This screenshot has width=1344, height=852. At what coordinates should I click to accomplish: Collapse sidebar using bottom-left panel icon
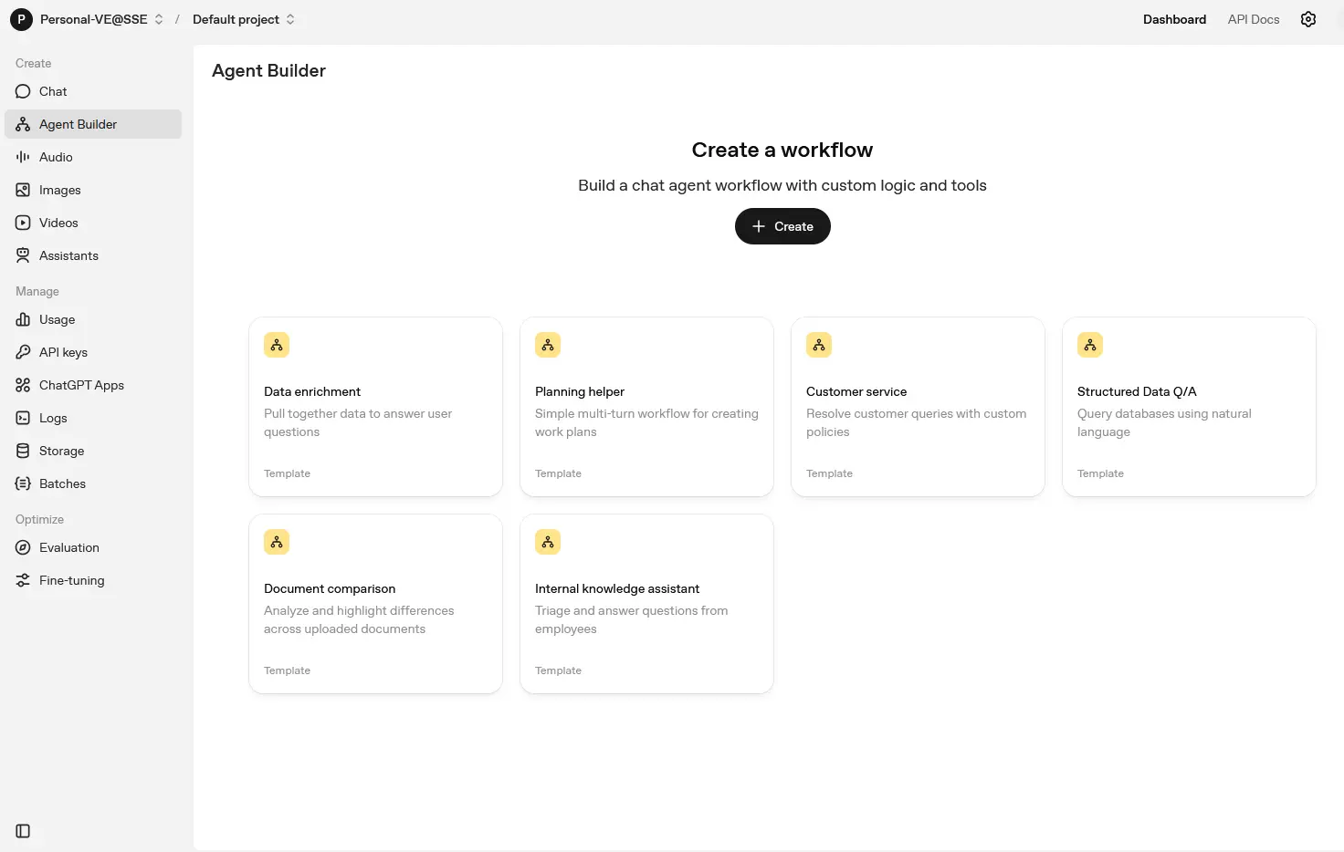(x=23, y=831)
